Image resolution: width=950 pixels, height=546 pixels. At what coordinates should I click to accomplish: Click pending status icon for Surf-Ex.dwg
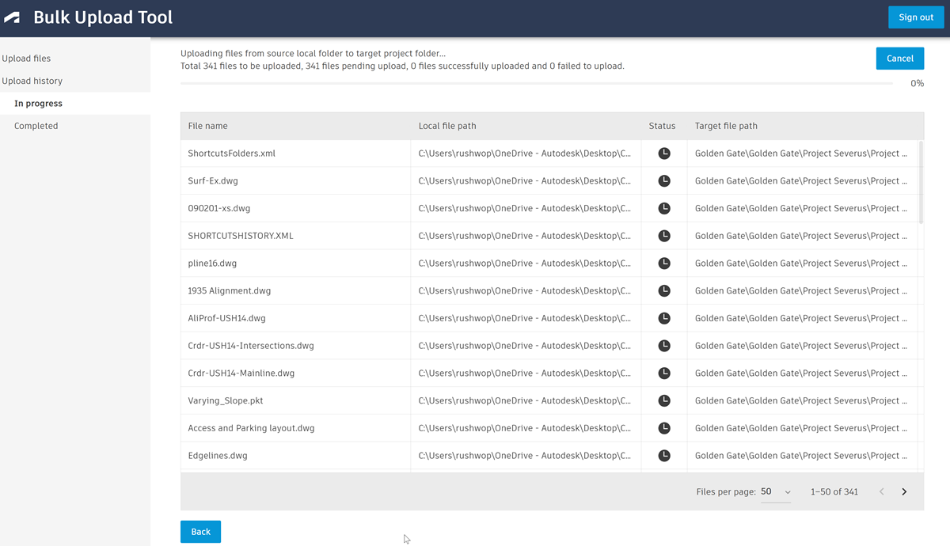[x=664, y=181]
